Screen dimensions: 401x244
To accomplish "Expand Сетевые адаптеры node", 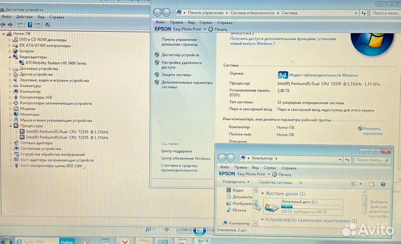I will click(11, 143).
